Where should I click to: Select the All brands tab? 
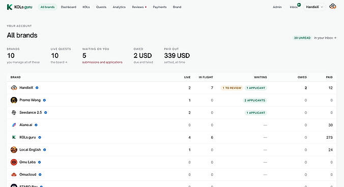click(x=47, y=7)
